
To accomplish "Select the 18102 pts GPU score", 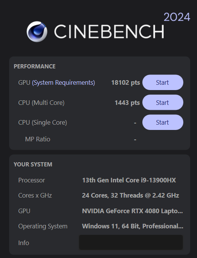I will point(126,82).
